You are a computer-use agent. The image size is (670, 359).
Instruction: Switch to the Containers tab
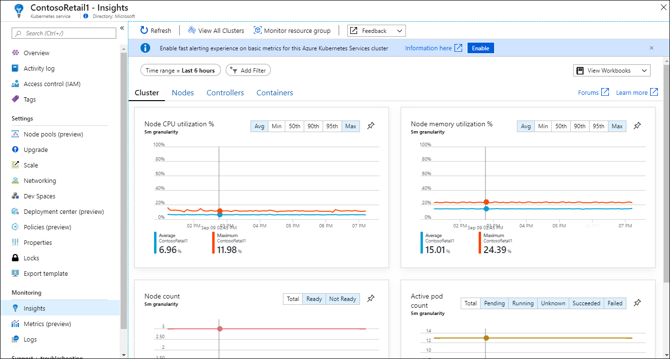click(275, 93)
